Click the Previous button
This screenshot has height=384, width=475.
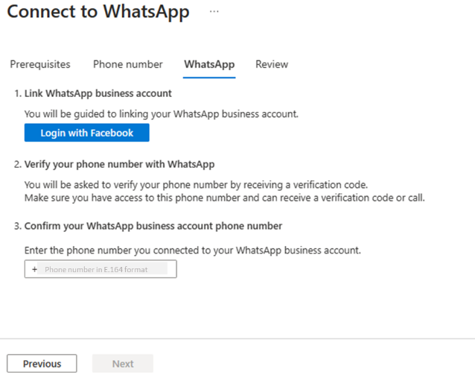[42, 364]
